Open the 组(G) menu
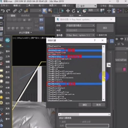The height and width of the screenshot is (128, 128). [x=41, y=5]
